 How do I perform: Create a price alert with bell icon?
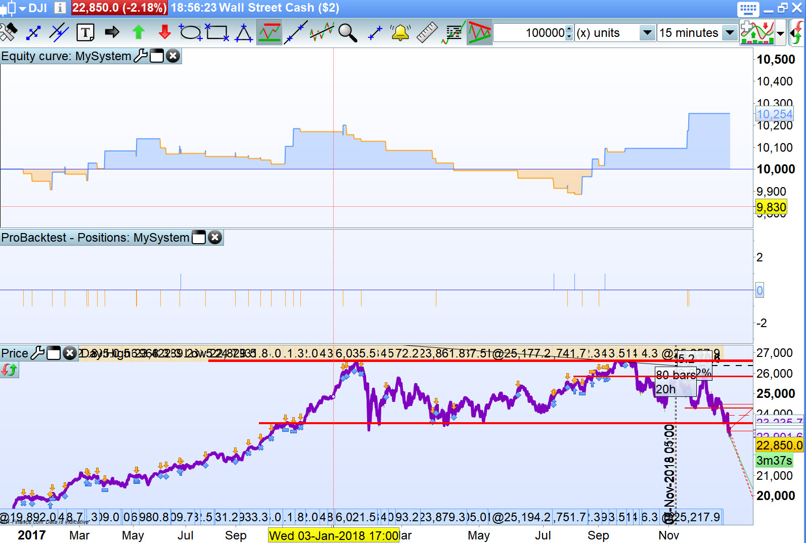400,33
